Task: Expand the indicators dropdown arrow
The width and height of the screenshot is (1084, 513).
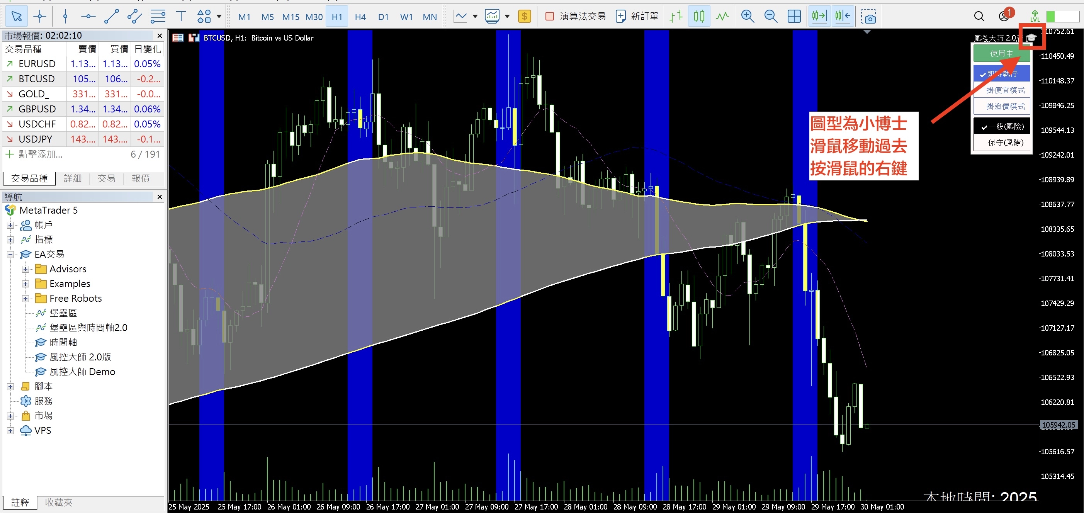Action: 507,16
